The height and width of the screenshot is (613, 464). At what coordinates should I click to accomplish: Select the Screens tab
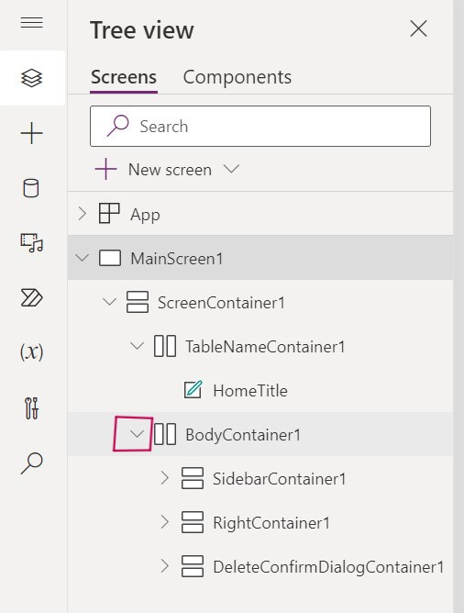click(124, 77)
